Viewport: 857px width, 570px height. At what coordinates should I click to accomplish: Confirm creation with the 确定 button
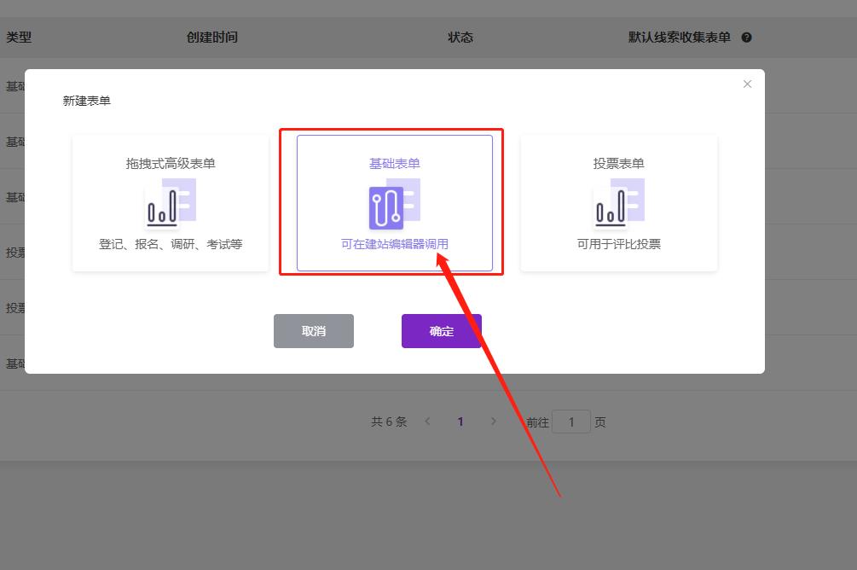coord(441,331)
